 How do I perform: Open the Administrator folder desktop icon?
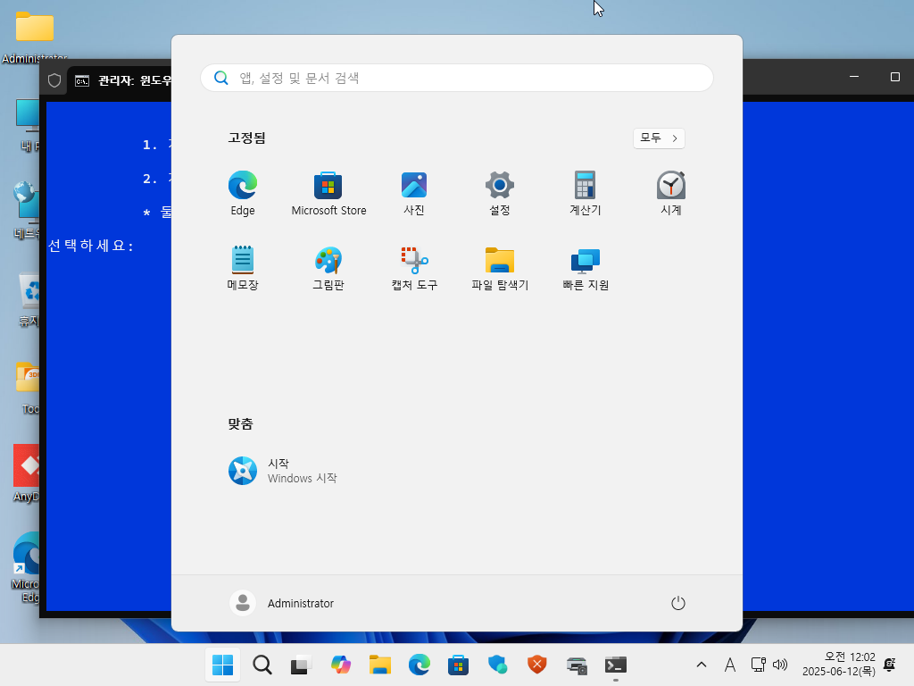point(35,36)
